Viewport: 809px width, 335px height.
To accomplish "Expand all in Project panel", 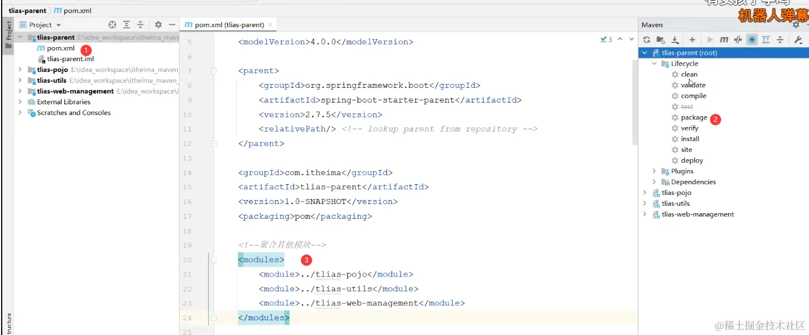I will click(x=126, y=25).
